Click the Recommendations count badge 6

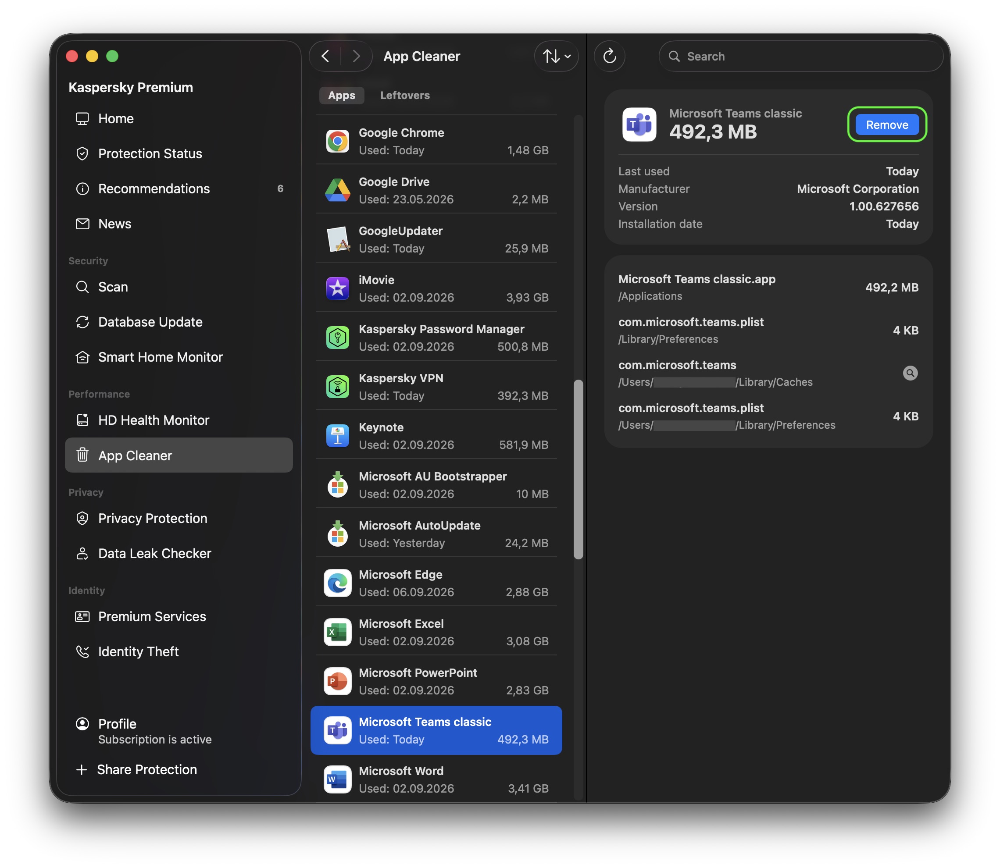coord(280,189)
